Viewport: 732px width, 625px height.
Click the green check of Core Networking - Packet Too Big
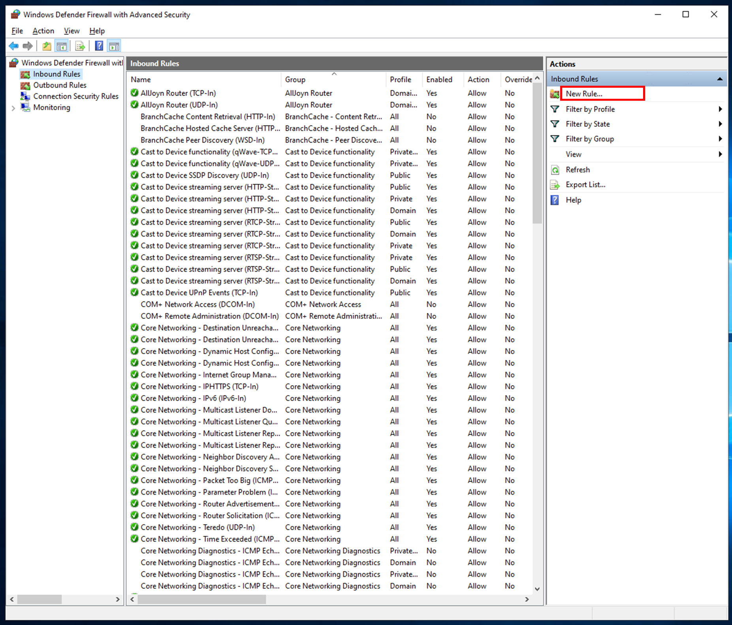[135, 480]
